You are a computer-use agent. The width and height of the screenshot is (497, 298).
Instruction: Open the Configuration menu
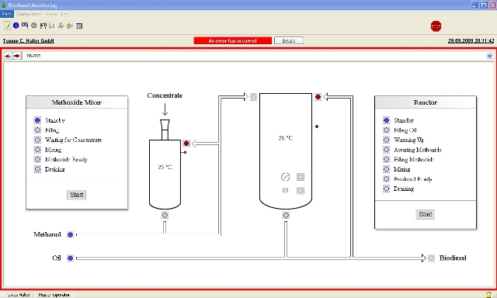pyautogui.click(x=29, y=14)
